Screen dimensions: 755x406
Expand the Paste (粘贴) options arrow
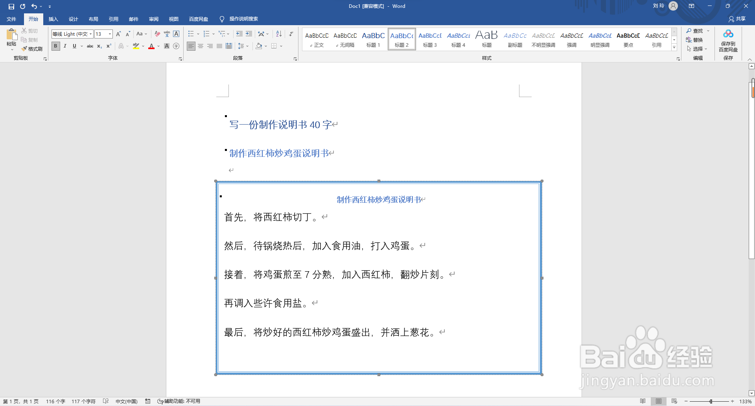pyautogui.click(x=12, y=50)
